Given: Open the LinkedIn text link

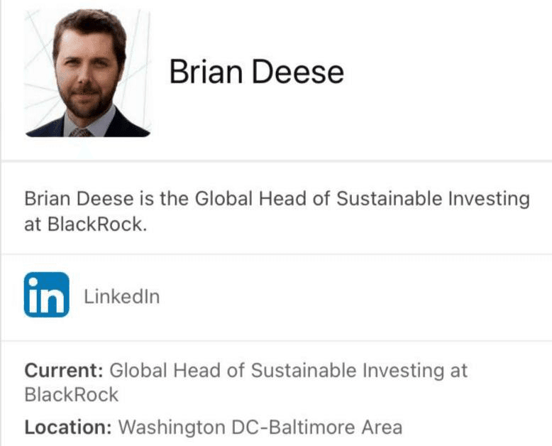Looking at the screenshot, I should click(x=122, y=296).
